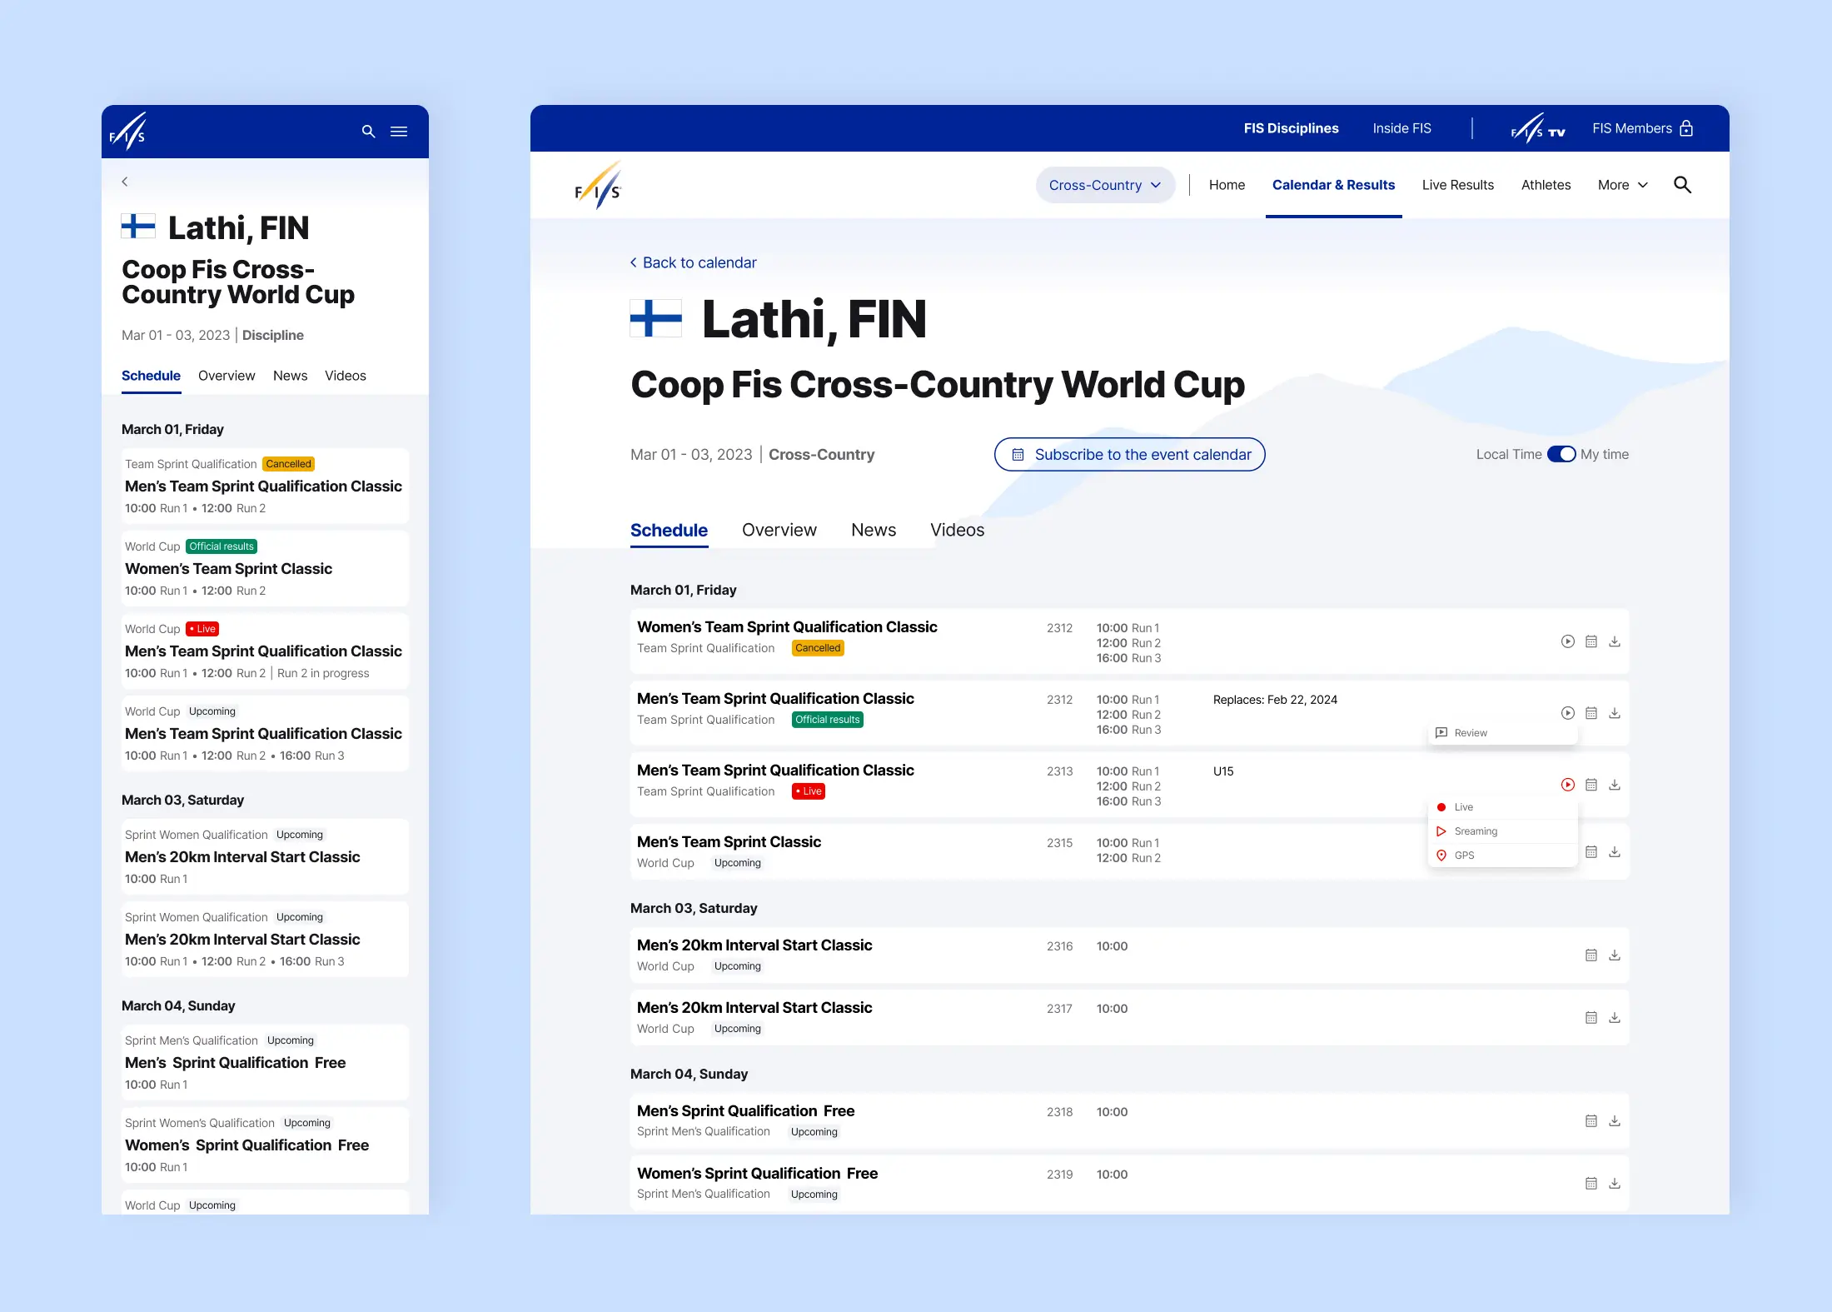1832x1312 pixels.
Task: Open desktop row Men's Team Sprint Classic
Action: pyautogui.click(x=1129, y=851)
